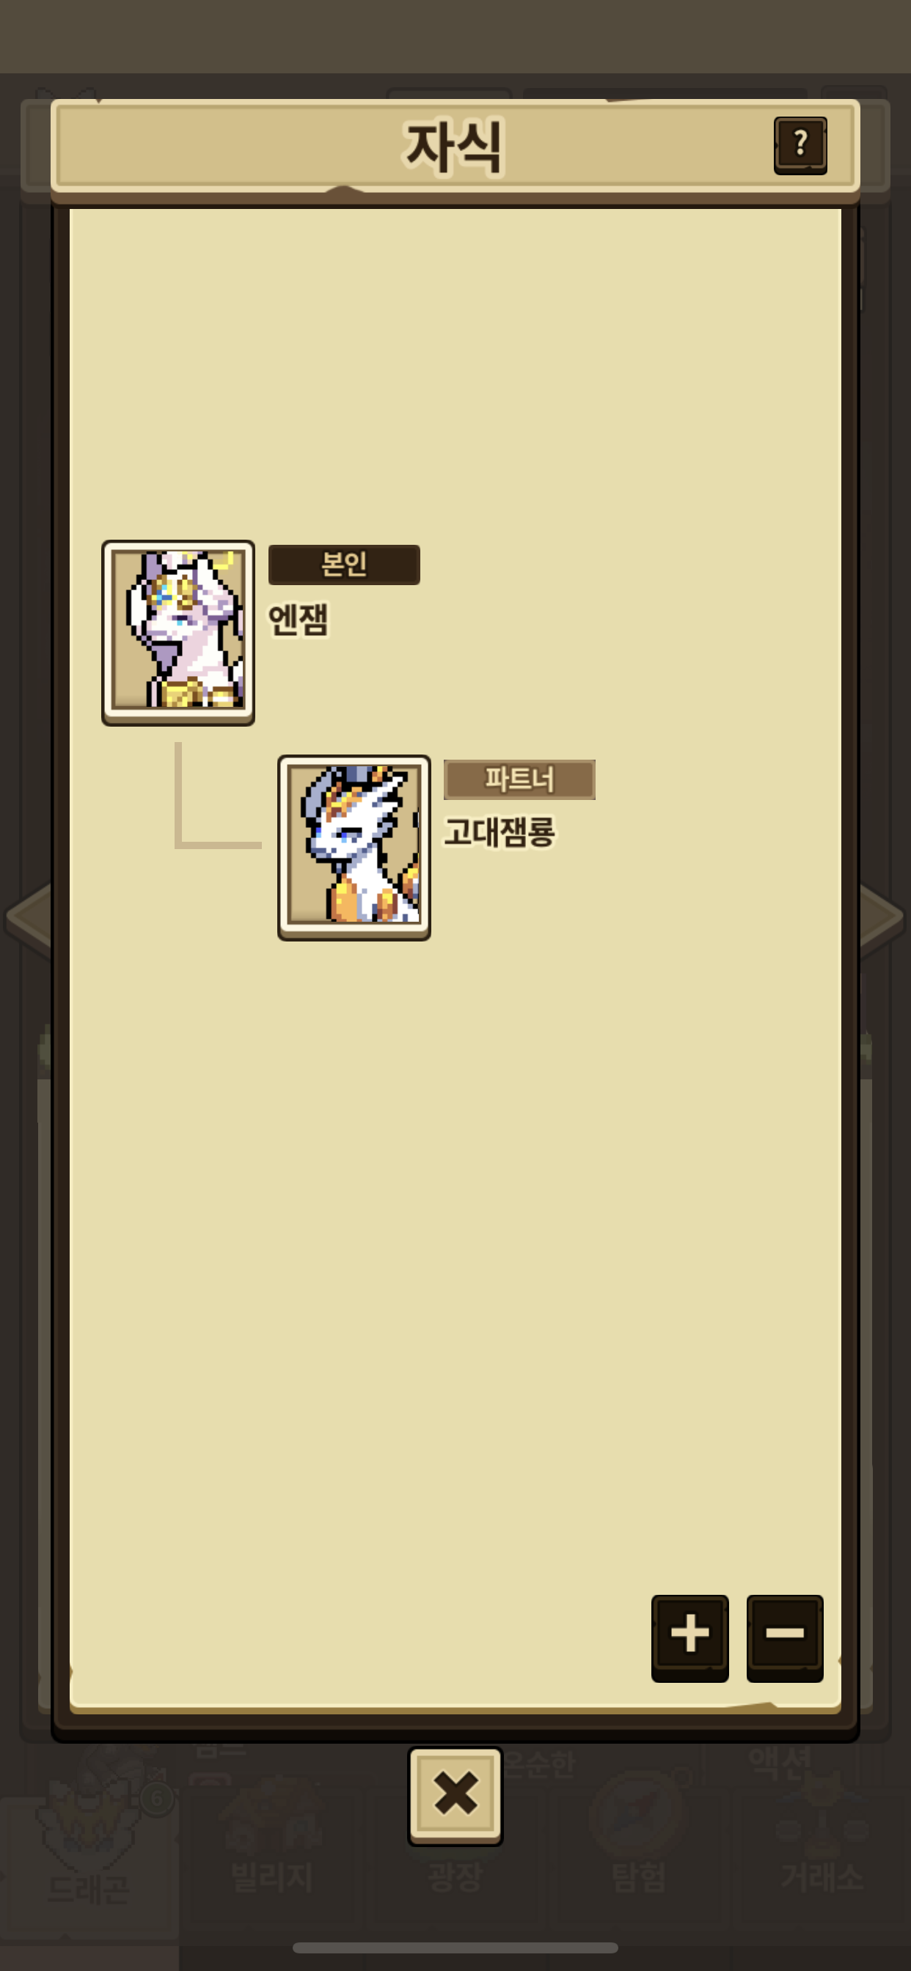Select the 엔잼 dragon portrait
The height and width of the screenshot is (1971, 911).
point(178,633)
